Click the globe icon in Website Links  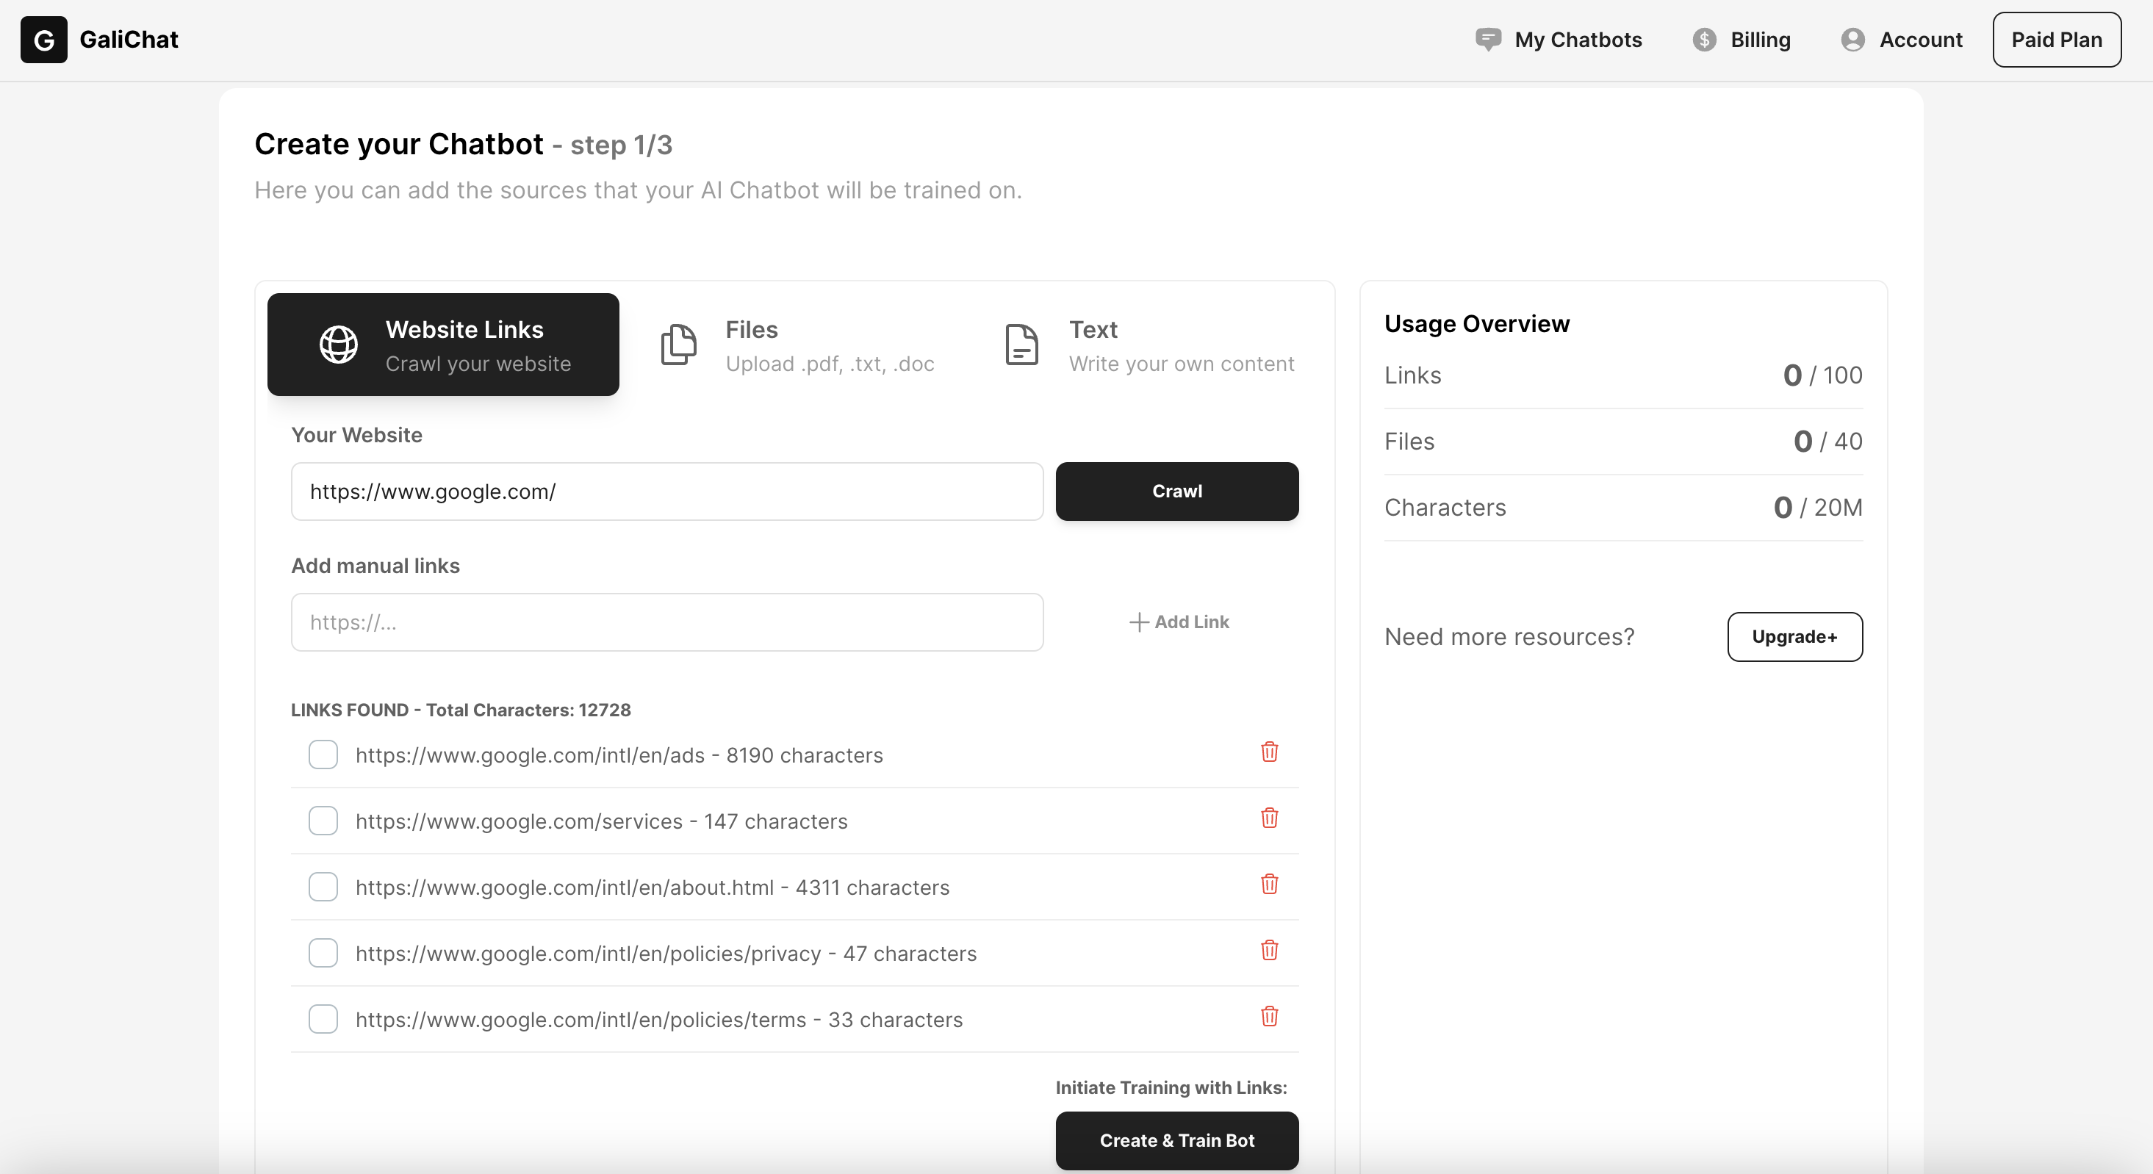(x=339, y=345)
